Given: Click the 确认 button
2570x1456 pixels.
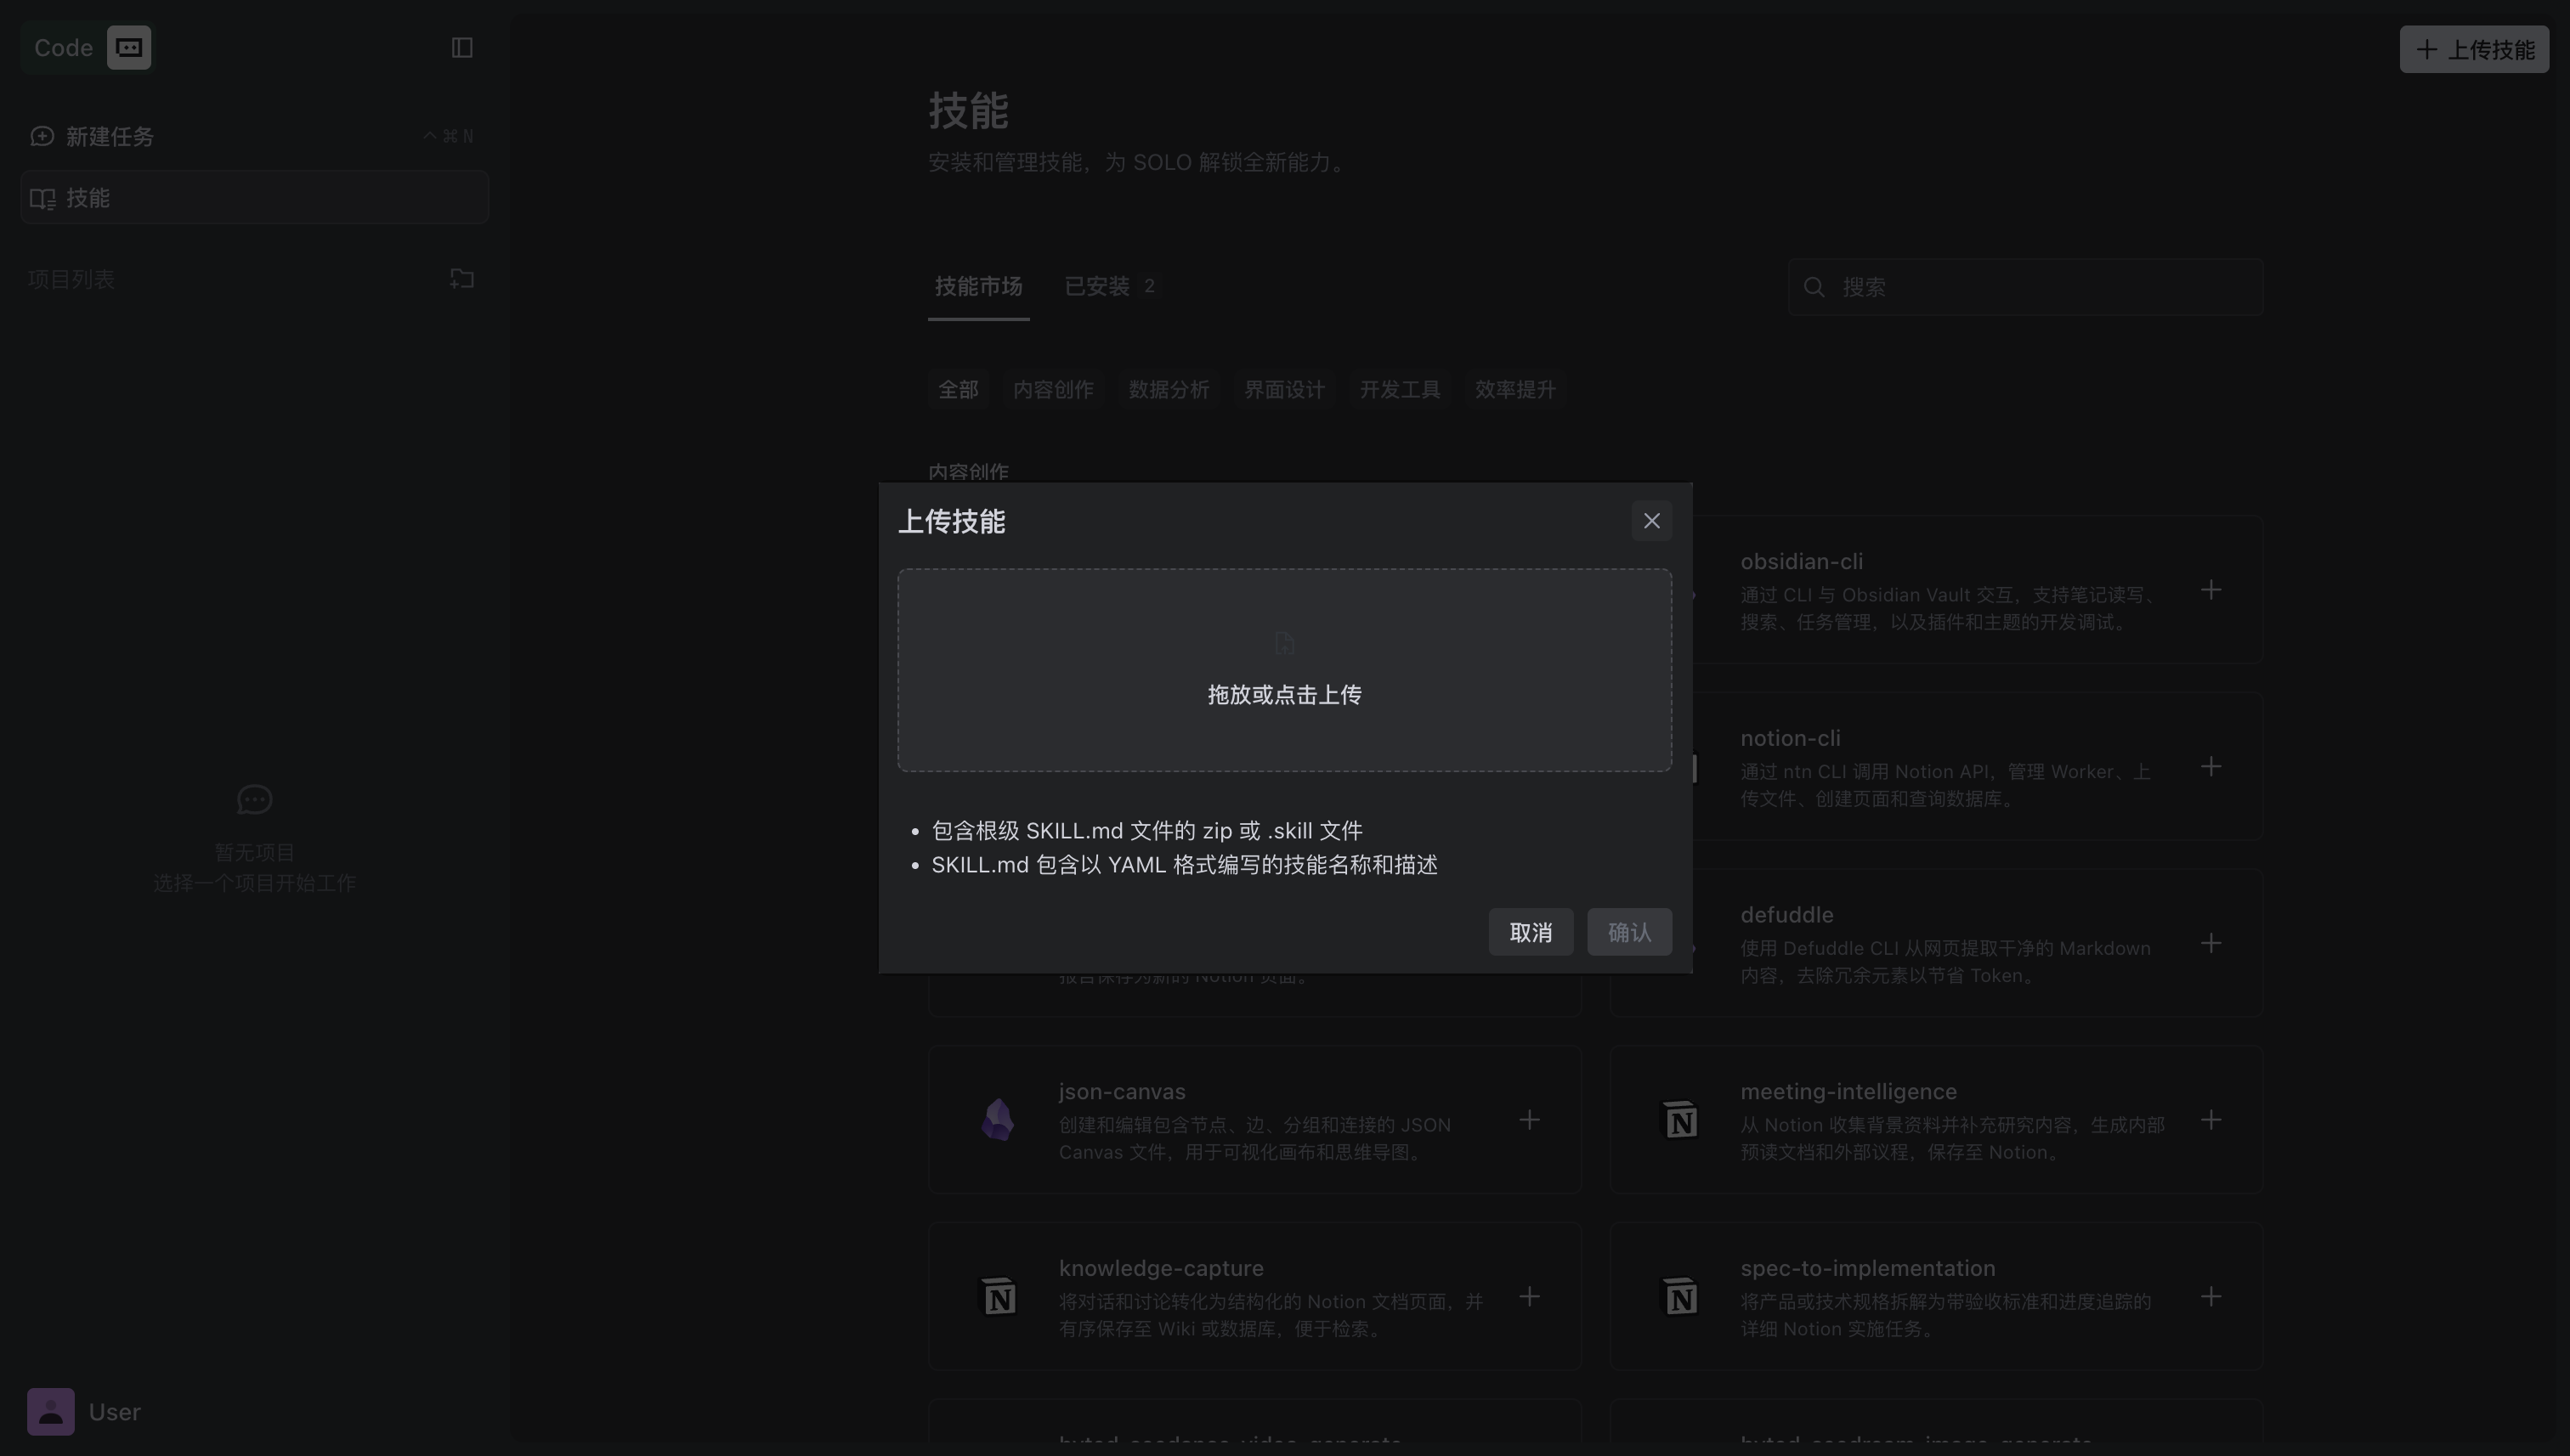Looking at the screenshot, I should tap(1630, 932).
